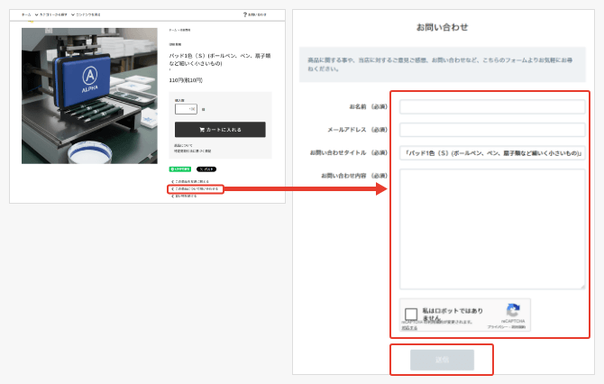Click the grey 送信 submit button
Image resolution: width=604 pixels, height=384 pixels.
(442, 359)
